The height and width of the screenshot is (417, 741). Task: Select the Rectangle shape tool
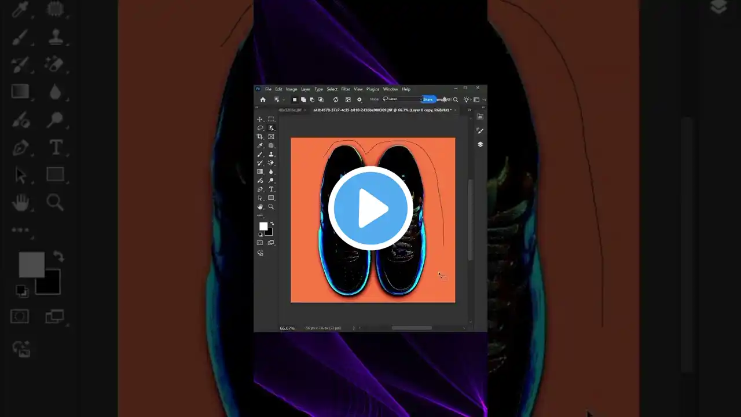[271, 198]
